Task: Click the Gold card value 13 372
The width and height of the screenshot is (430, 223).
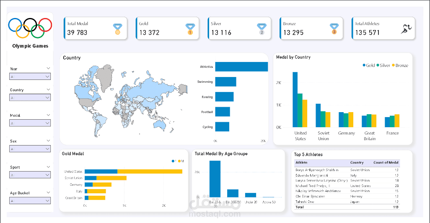Action: (x=149, y=33)
